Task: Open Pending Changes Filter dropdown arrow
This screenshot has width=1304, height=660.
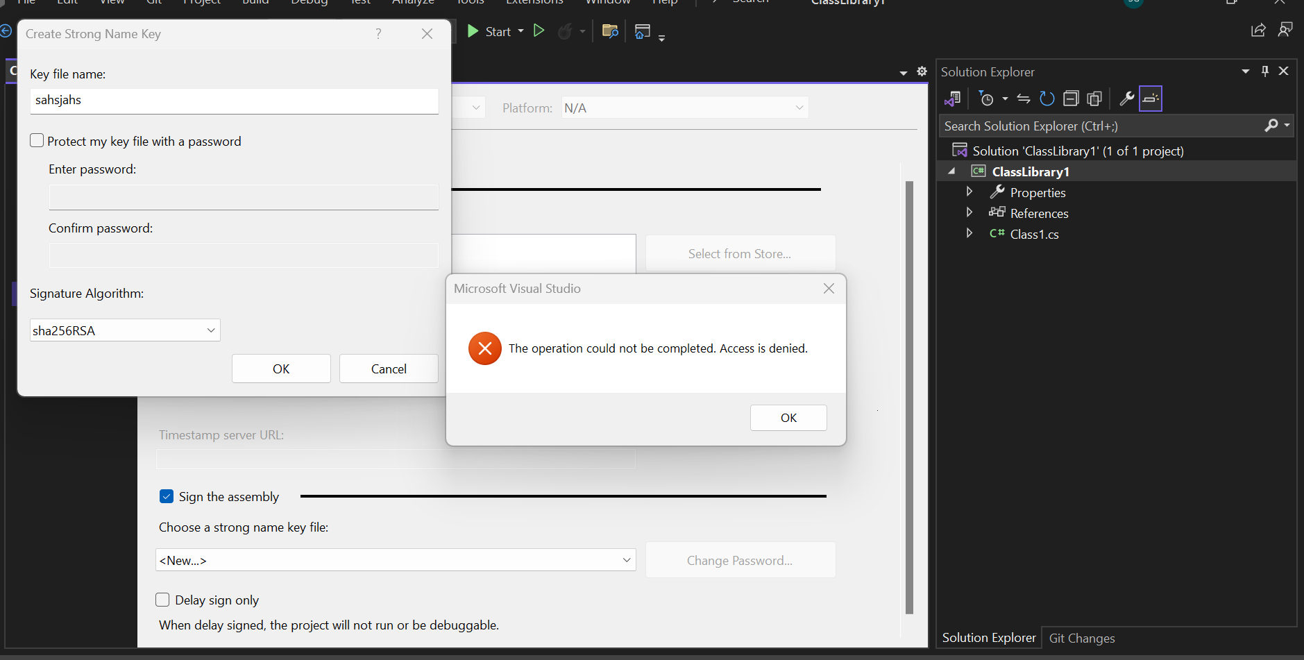Action: click(1005, 99)
